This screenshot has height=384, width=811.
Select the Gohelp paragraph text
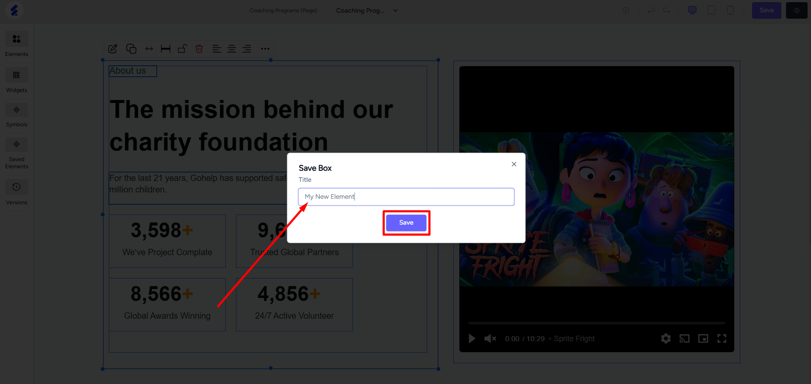pos(198,184)
